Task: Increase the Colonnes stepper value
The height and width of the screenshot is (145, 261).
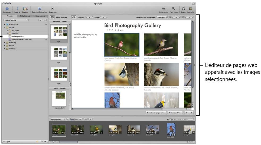Action: (x=92, y=17)
